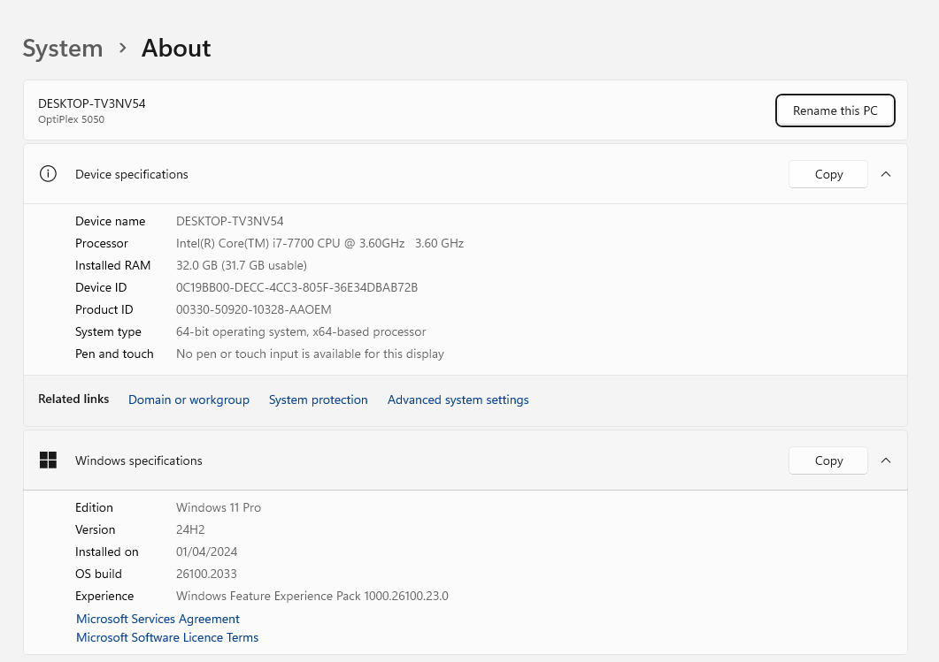939x662 pixels.
Task: Click the Windows logo icon beside Windows specifications
Action: tap(48, 460)
